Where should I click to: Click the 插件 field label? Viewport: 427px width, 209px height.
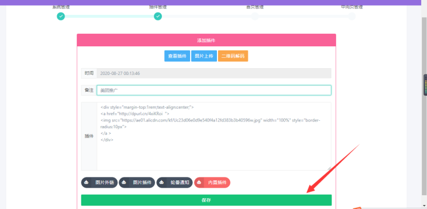[89, 136]
